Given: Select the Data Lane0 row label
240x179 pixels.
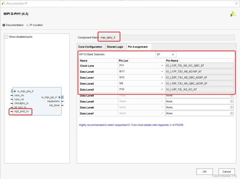Looking at the screenshot, I should click(x=87, y=72).
